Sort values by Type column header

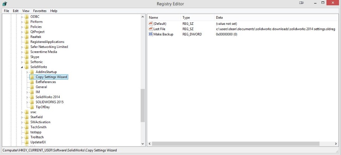point(197,18)
